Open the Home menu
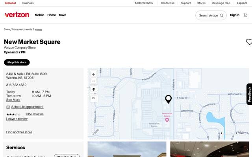252x157 pixels. (x=52, y=15)
